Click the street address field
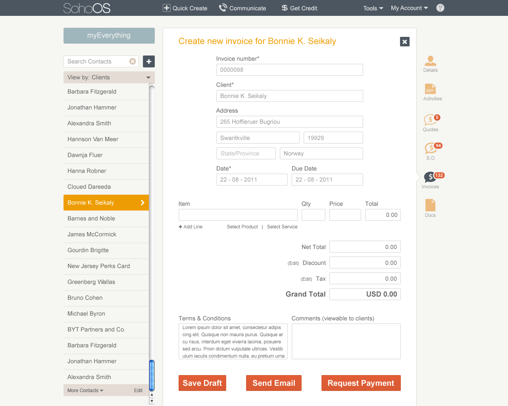Screen dimensions: 508x406 290,122
